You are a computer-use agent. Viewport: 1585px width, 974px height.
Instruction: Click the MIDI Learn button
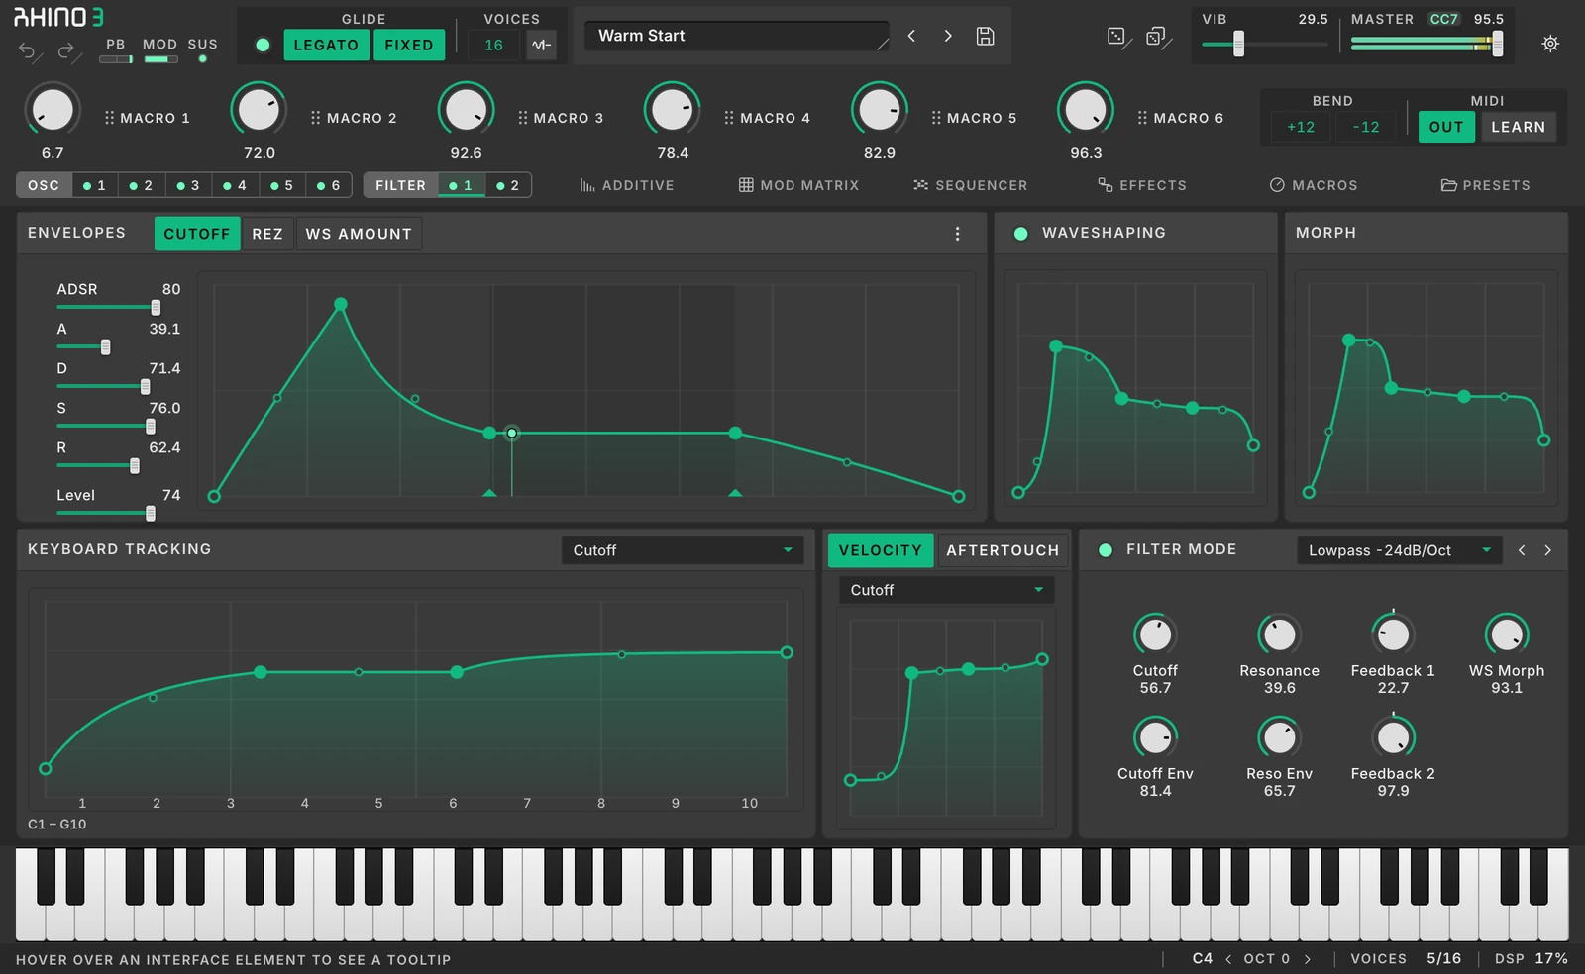pyautogui.click(x=1518, y=127)
